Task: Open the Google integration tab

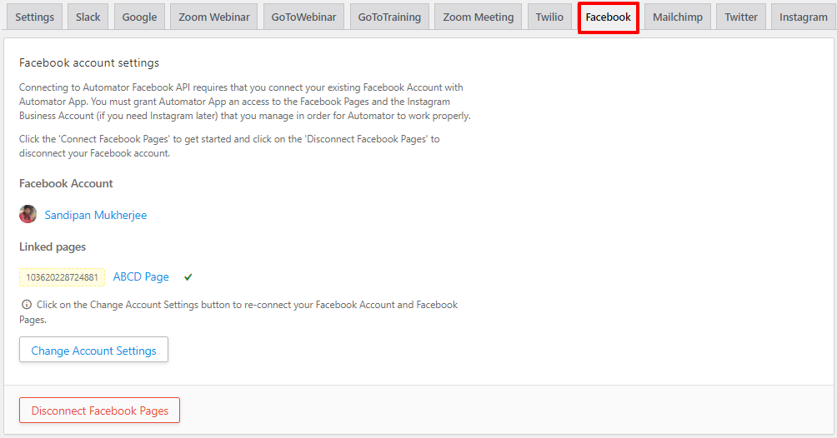Action: [139, 17]
